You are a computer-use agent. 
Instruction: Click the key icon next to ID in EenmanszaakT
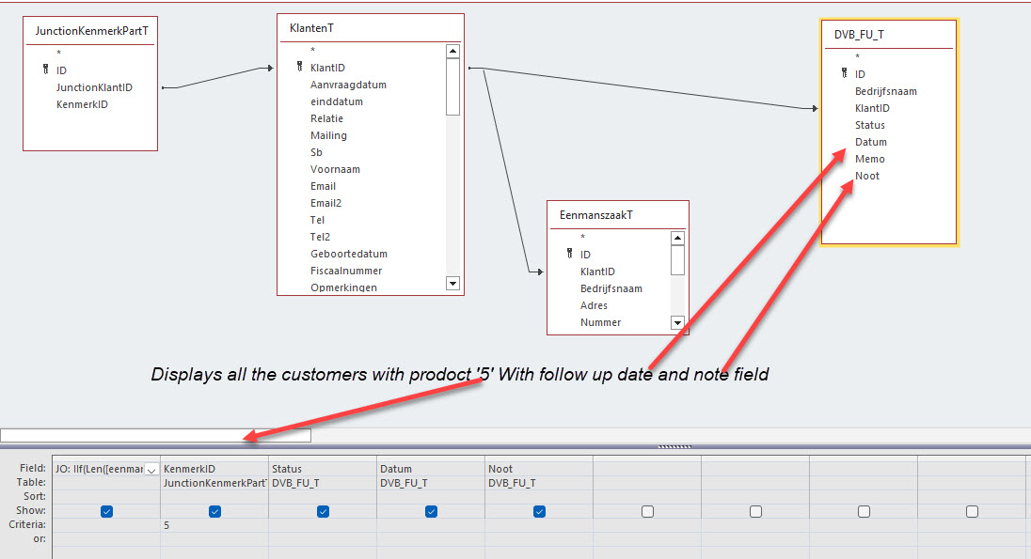(x=569, y=254)
